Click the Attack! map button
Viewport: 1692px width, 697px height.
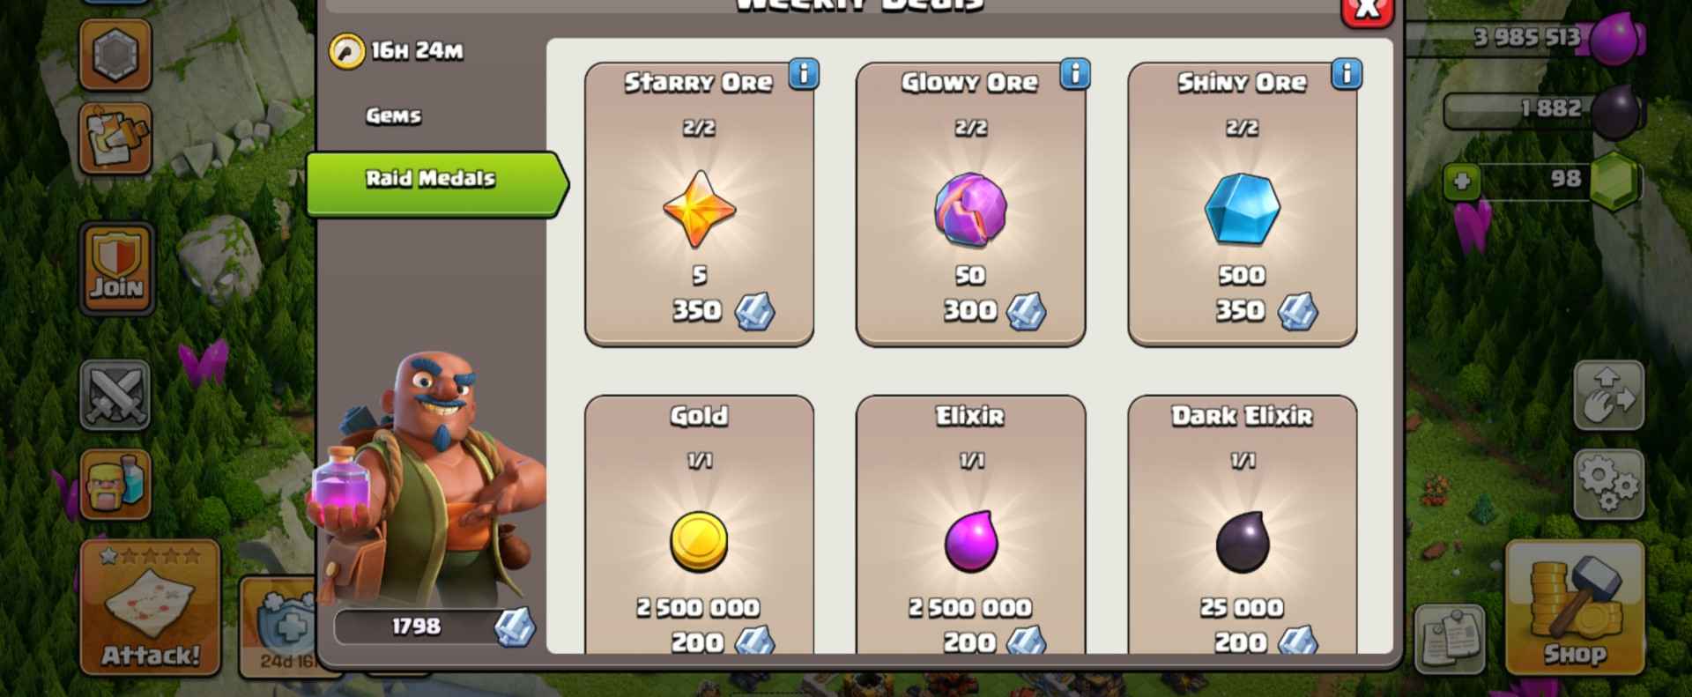(x=150, y=608)
